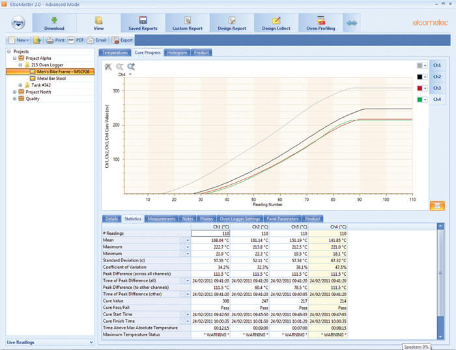Open the Paint Parameters tab

click(283, 219)
